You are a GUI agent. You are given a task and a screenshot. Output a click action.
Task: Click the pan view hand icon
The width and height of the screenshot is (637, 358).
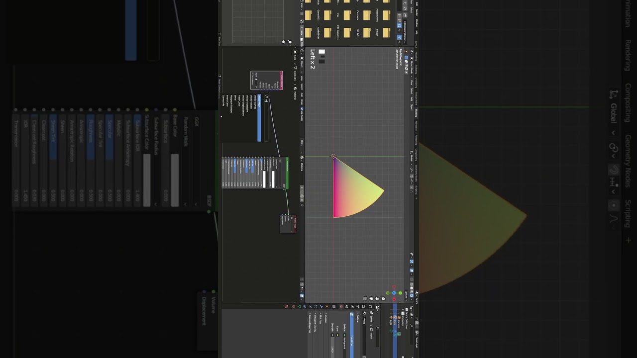[x=377, y=298]
